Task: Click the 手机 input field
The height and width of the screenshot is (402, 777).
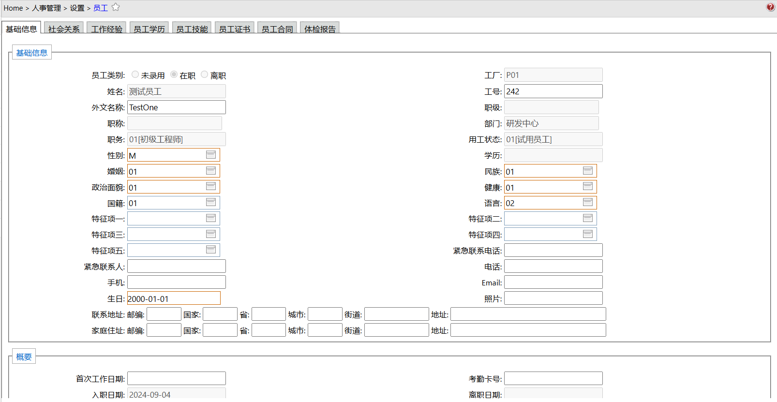Action: tap(177, 282)
